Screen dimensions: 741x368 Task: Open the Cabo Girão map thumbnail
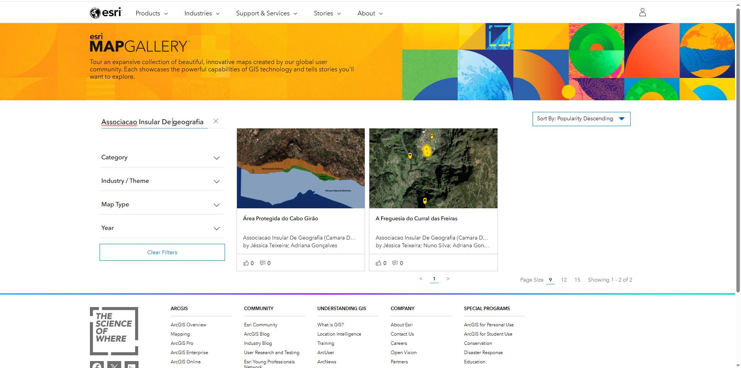pyautogui.click(x=301, y=168)
